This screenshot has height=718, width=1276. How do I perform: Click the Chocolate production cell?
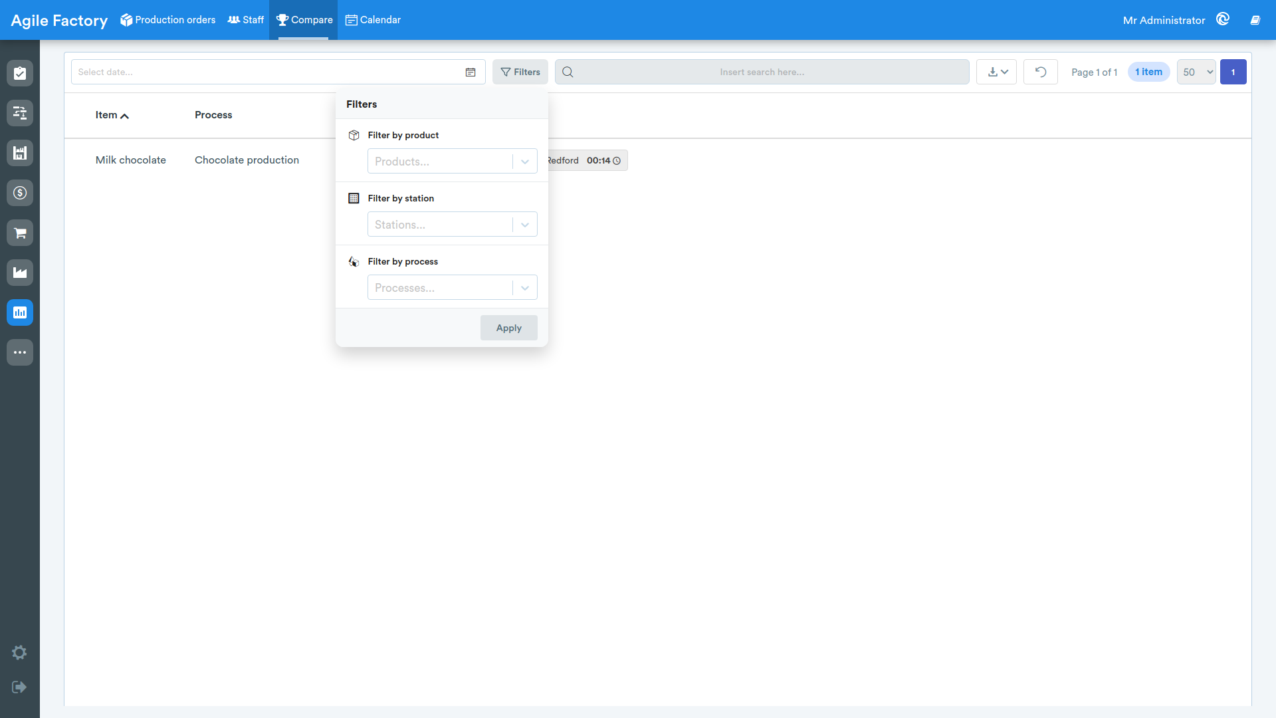(247, 160)
